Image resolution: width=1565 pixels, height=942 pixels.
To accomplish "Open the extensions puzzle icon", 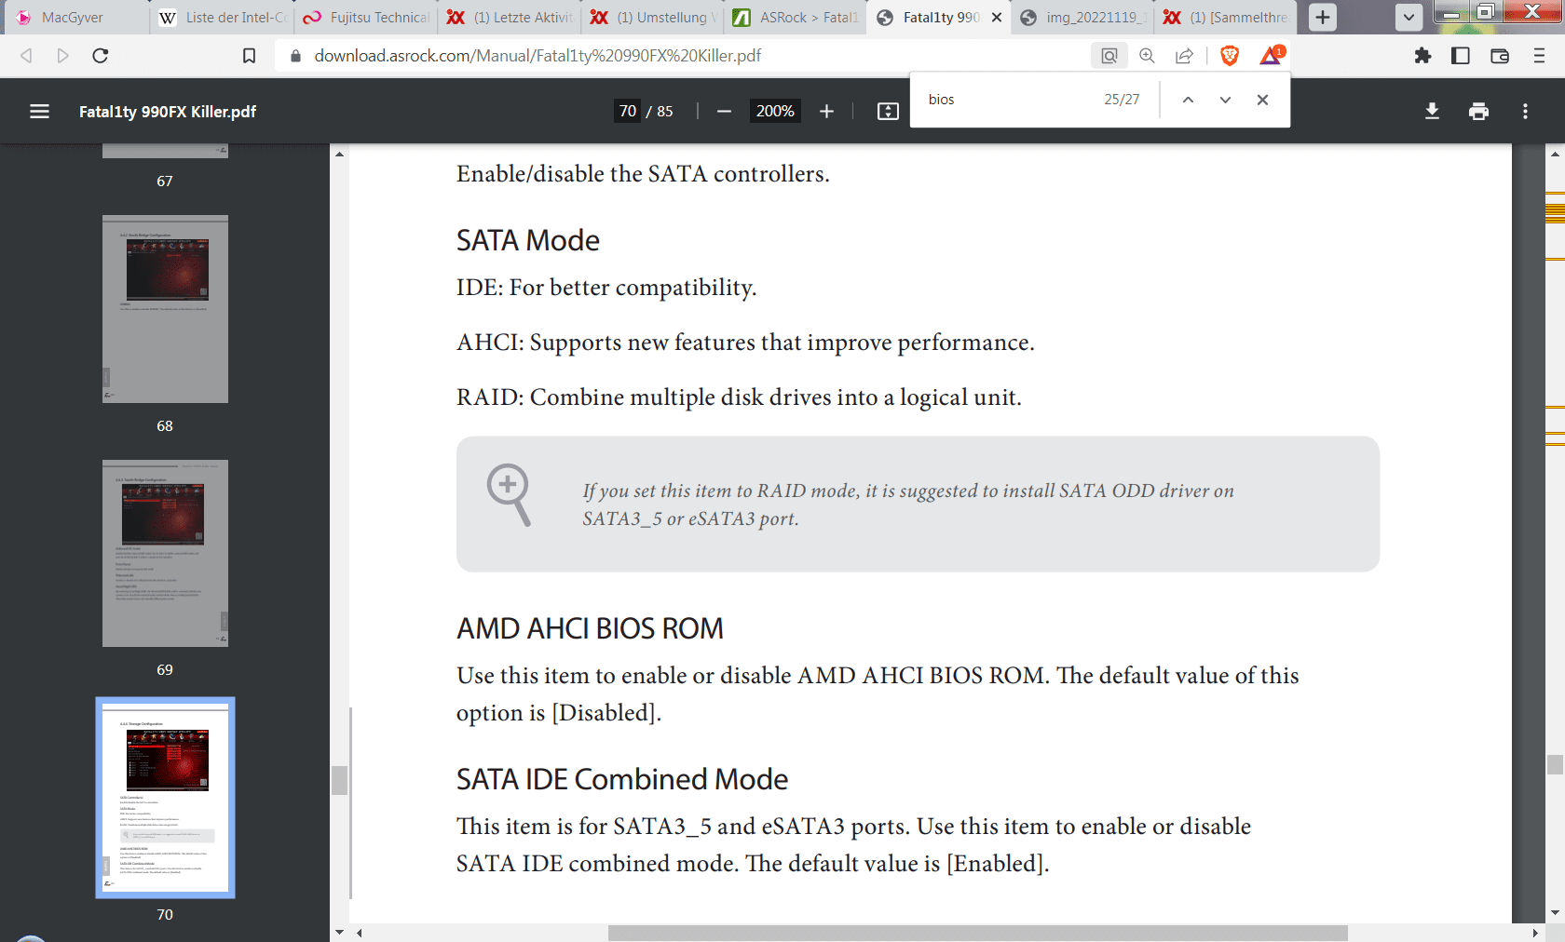I will (1422, 56).
